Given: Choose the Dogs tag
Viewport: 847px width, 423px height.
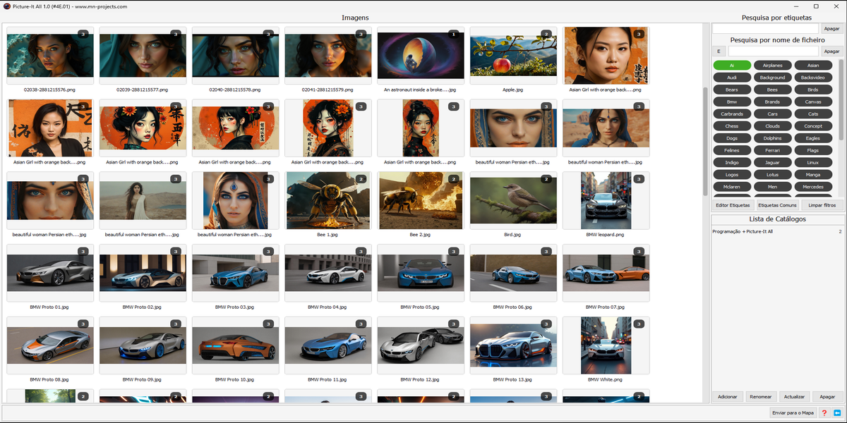Looking at the screenshot, I should 732,138.
